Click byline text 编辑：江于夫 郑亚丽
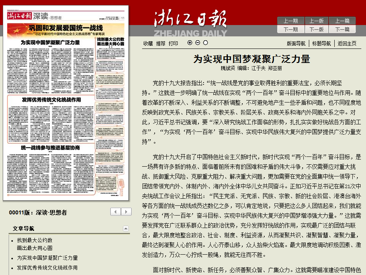 click(260, 68)
